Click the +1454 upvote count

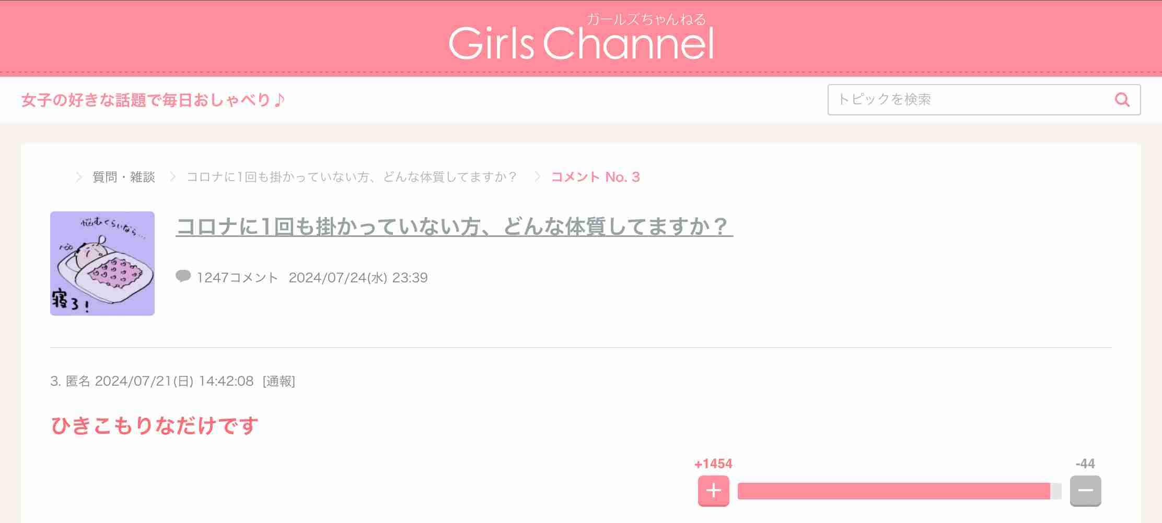[x=713, y=463]
